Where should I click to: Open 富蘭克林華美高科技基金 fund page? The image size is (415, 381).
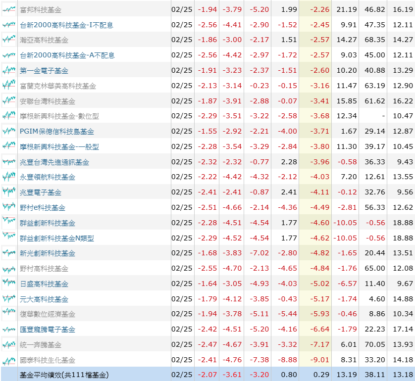coord(58,86)
